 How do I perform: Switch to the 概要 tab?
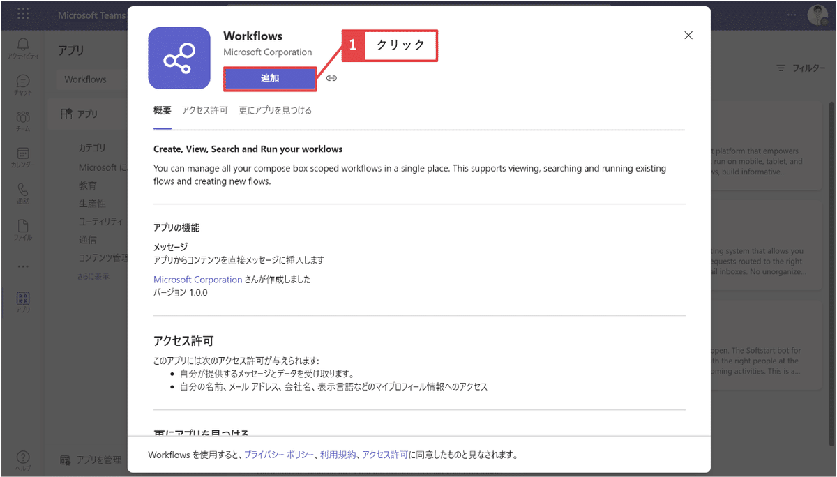click(x=162, y=110)
